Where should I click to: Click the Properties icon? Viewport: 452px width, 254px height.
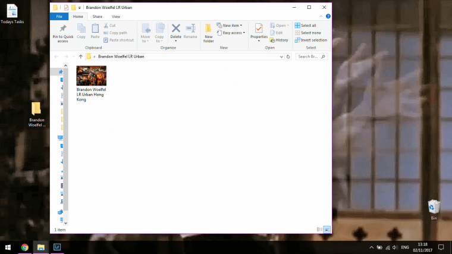[x=259, y=29]
